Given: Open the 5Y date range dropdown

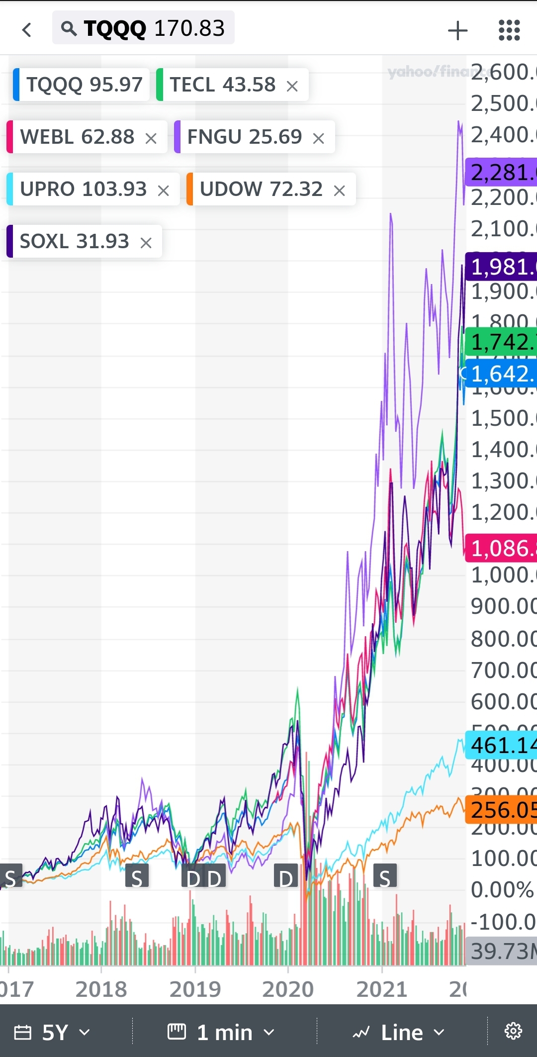Looking at the screenshot, I should click(x=66, y=1032).
